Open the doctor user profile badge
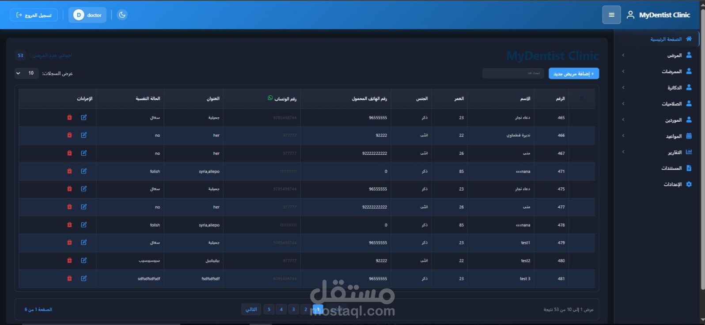 87,15
